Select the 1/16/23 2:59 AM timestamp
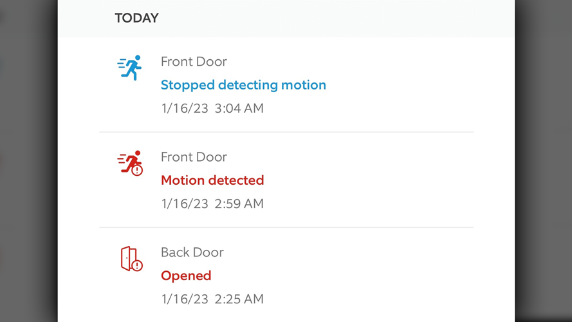Image resolution: width=572 pixels, height=322 pixels. click(x=212, y=204)
